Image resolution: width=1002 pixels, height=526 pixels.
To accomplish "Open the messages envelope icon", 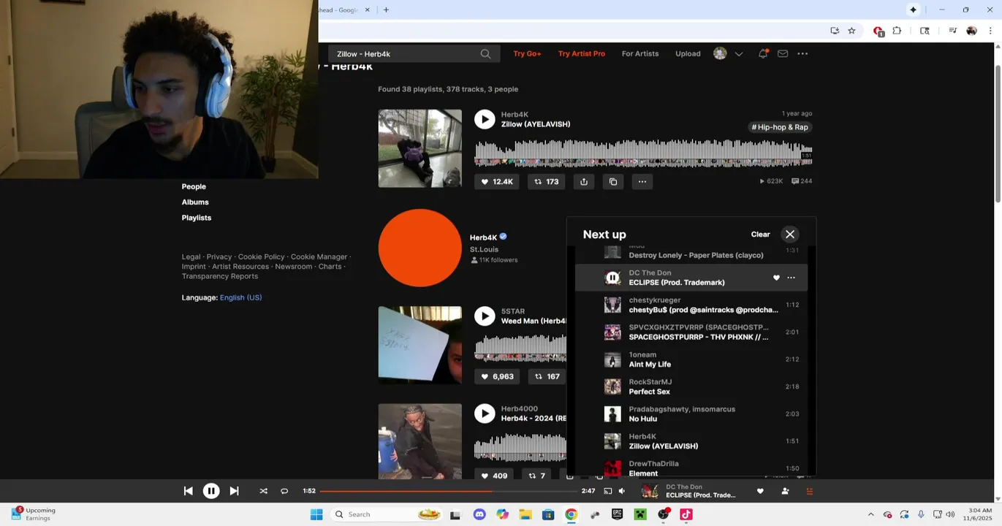I will click(783, 54).
